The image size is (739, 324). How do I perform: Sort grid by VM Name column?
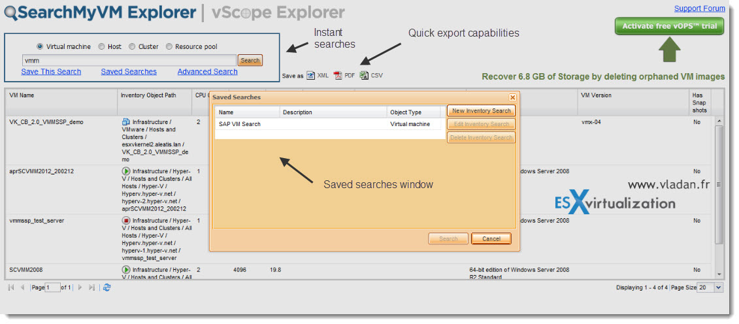click(x=61, y=101)
